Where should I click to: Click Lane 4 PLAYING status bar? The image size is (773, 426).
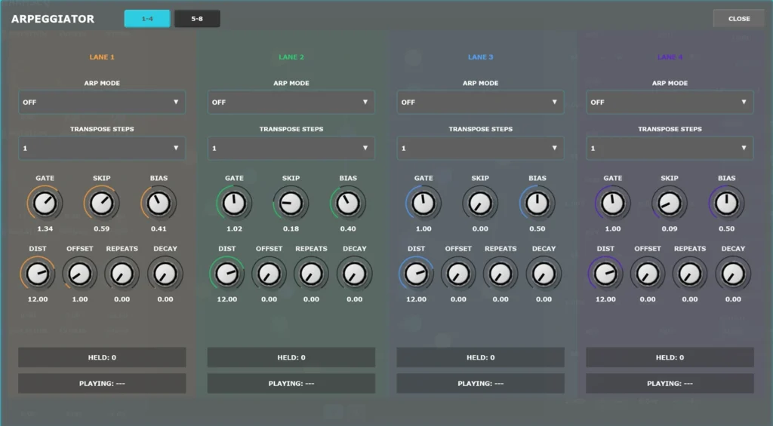point(670,383)
